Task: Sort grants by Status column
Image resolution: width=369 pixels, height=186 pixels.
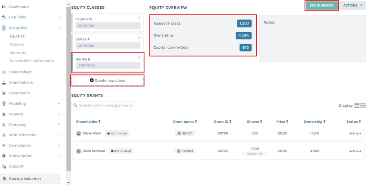Action: tap(353, 122)
